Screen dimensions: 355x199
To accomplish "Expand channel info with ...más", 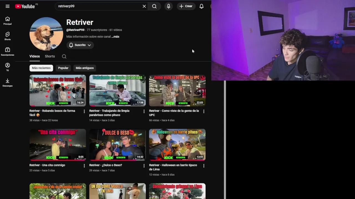I will (x=115, y=36).
